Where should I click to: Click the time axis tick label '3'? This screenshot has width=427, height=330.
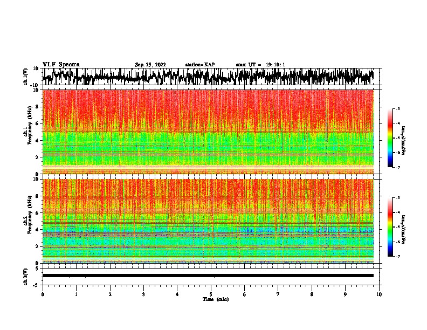[143, 294]
